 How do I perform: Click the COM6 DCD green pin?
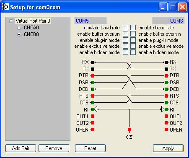tap(166, 89)
